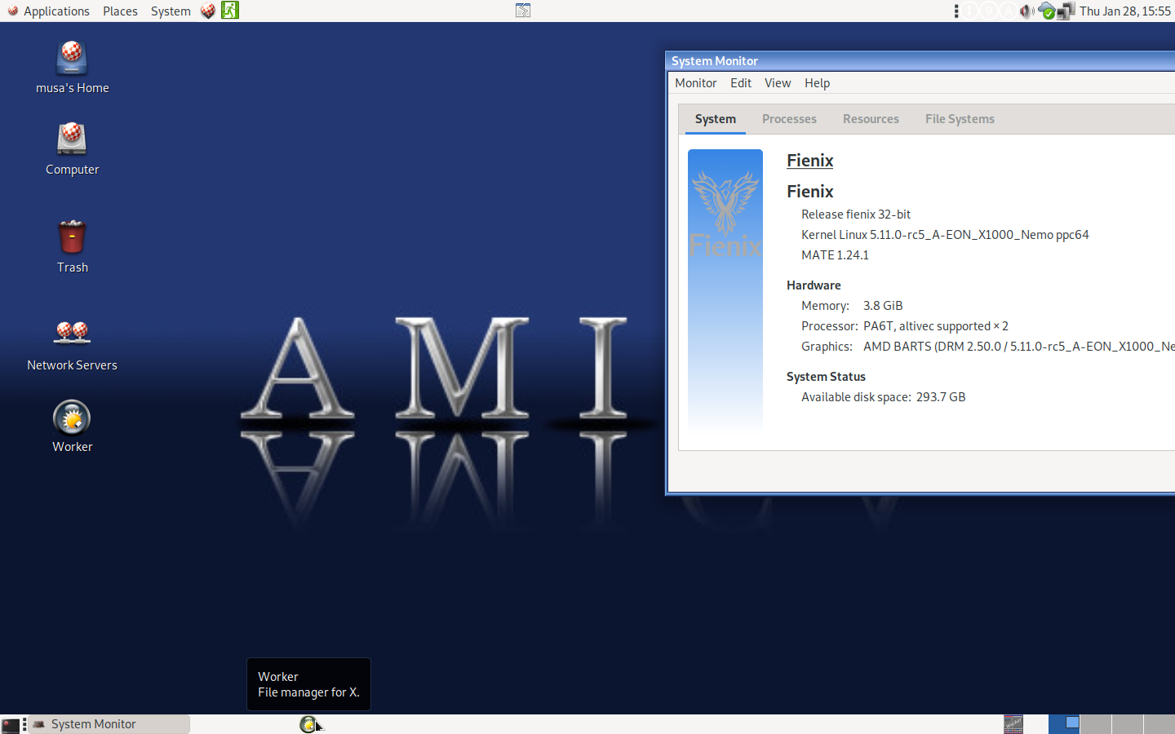Open musa's Home desktop folder
Screen dimensions: 1175x734
(x=72, y=60)
